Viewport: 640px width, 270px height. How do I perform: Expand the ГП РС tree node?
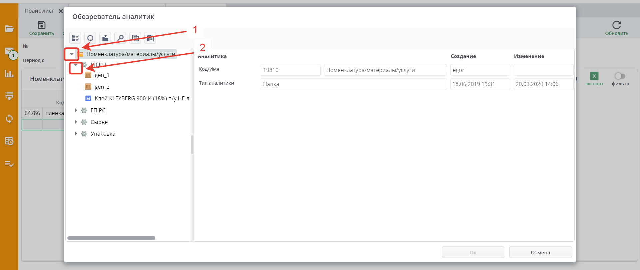(76, 110)
